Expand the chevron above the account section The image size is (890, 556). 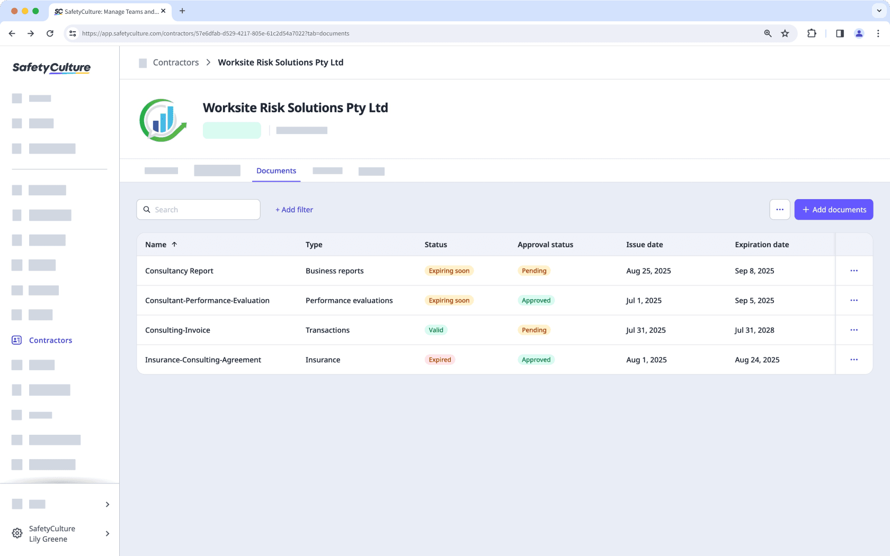pyautogui.click(x=107, y=504)
